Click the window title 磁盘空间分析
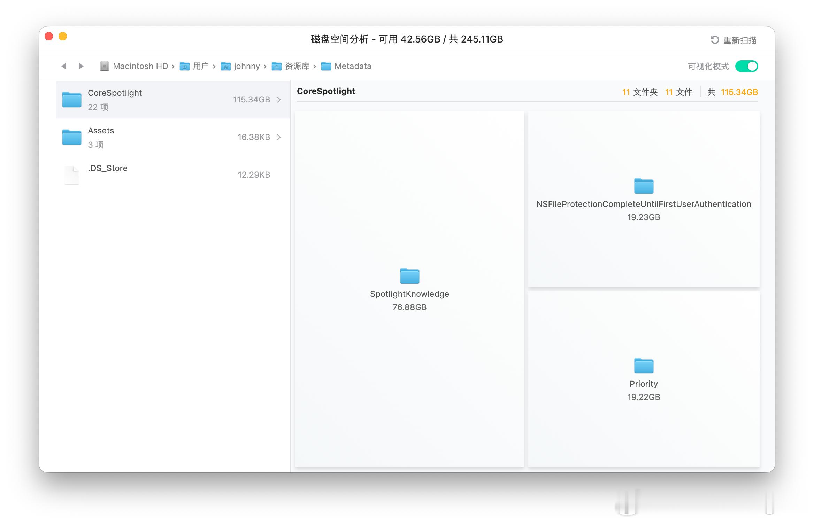The width and height of the screenshot is (814, 524). coord(339,39)
